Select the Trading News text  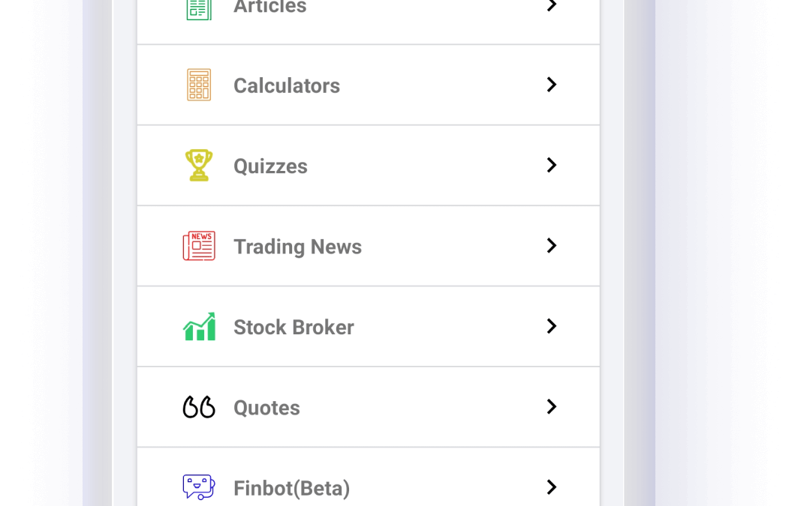(x=298, y=247)
